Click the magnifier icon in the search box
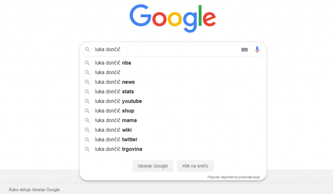Screen dimensions: 333x194 click(87, 49)
